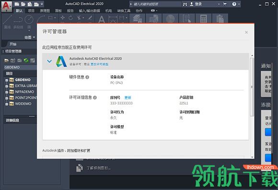Open the AutoCAD application menu button
Viewport: 278px width, 190px height.
[7, 6]
